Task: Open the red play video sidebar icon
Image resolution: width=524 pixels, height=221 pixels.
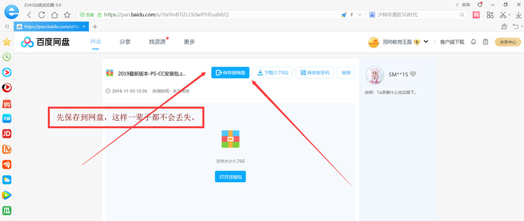Action: click(7, 88)
